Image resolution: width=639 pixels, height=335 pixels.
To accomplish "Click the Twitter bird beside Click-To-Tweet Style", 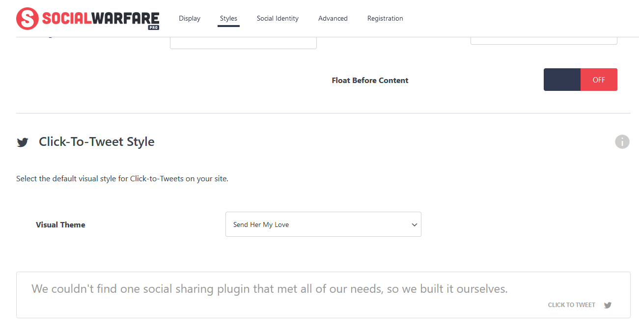I will (x=23, y=142).
